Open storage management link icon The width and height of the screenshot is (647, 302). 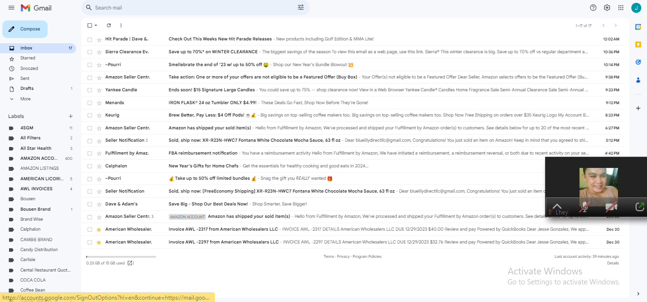(x=130, y=263)
